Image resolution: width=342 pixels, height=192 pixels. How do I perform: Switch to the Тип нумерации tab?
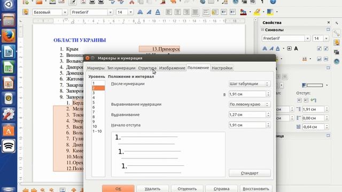click(x=121, y=68)
